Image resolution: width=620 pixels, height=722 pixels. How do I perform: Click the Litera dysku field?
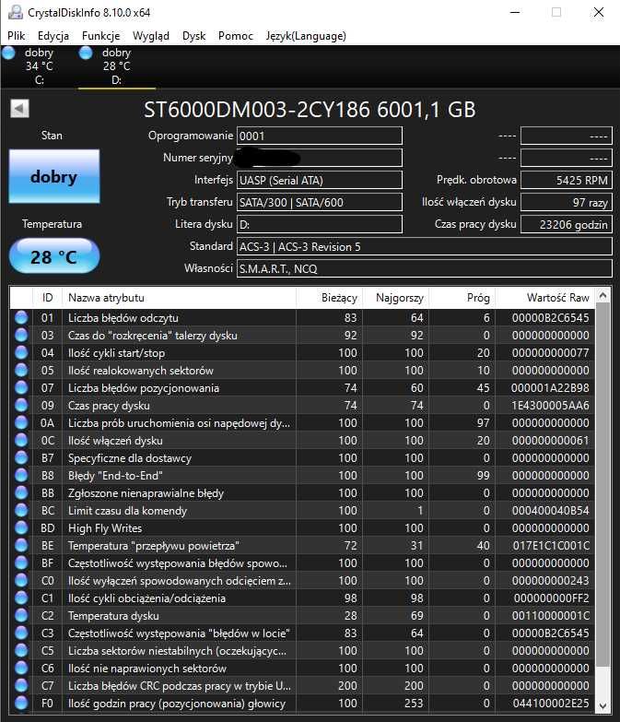click(x=320, y=224)
